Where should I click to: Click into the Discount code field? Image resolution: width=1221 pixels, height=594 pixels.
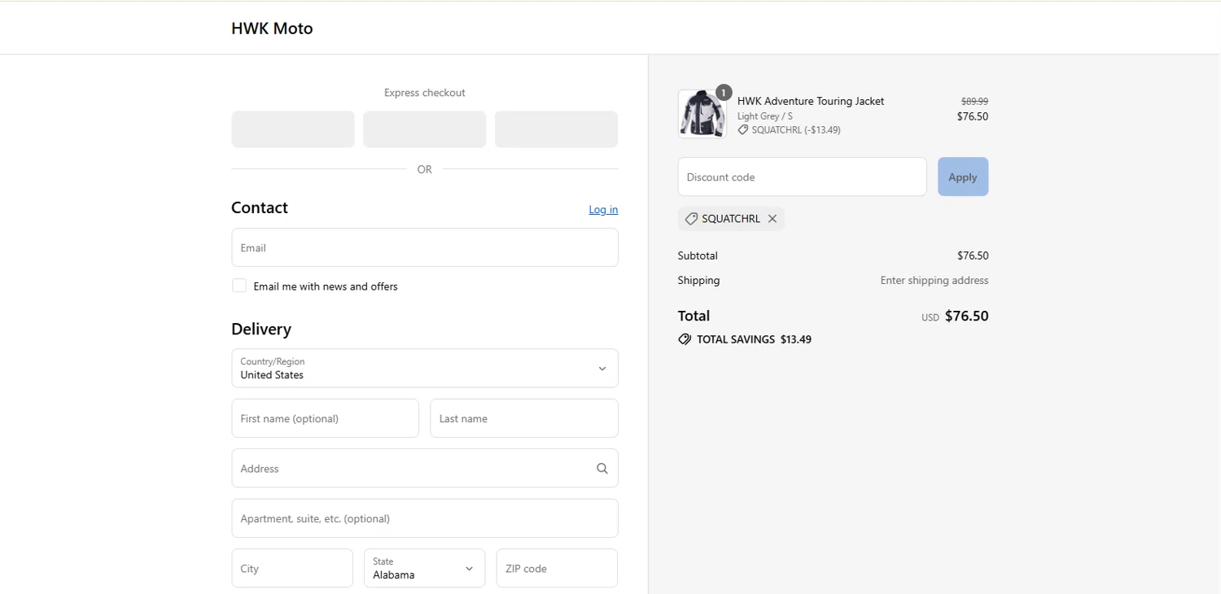coord(802,177)
